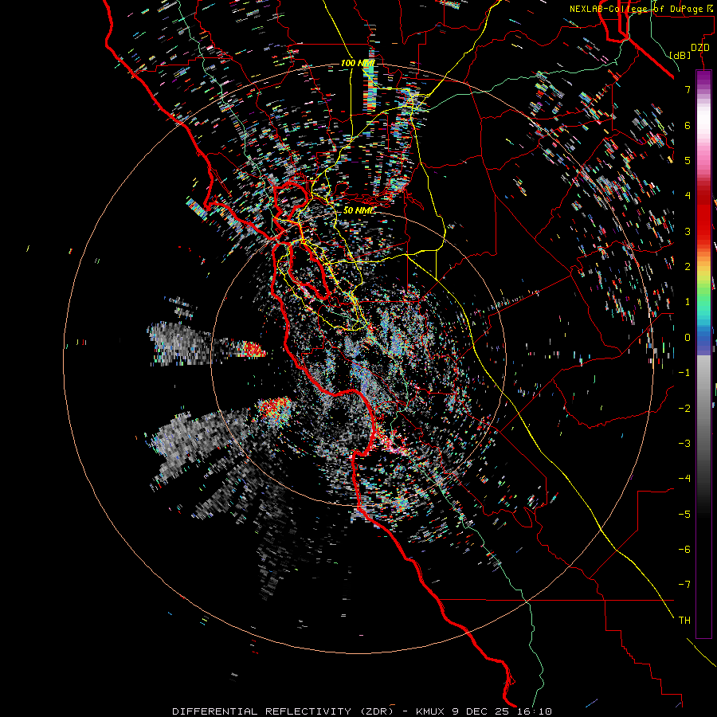Click the [dB] unit label
The image size is (717, 717).
pos(680,55)
